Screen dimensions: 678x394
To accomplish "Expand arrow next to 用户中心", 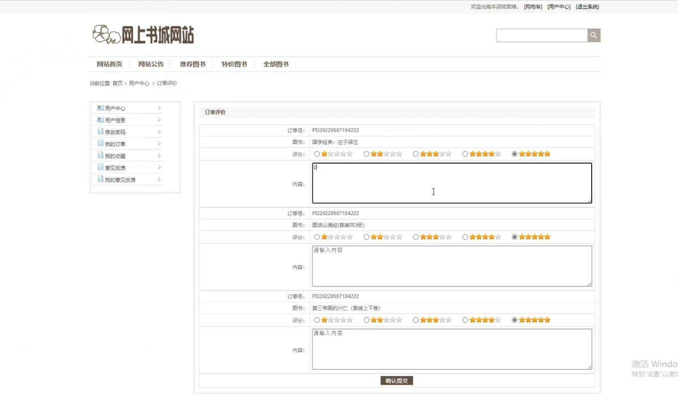I will click(159, 107).
